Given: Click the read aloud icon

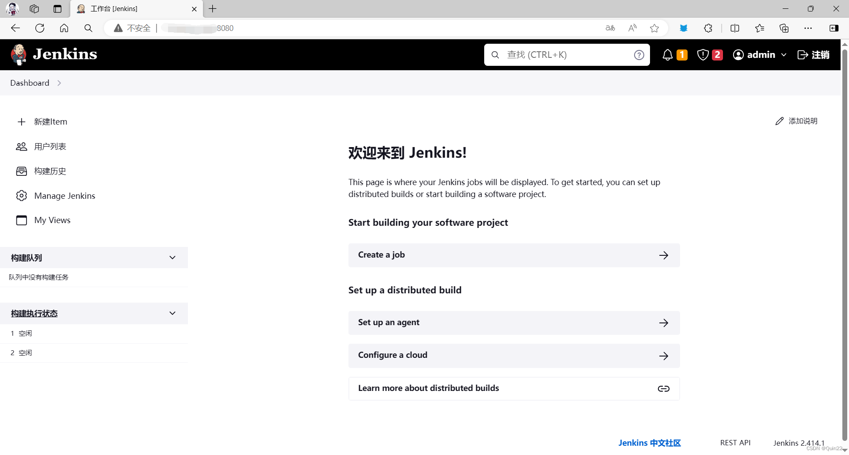Looking at the screenshot, I should (632, 28).
